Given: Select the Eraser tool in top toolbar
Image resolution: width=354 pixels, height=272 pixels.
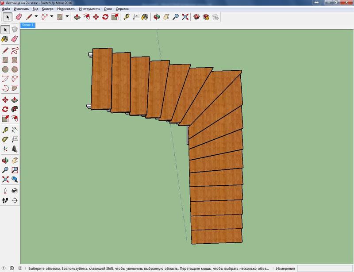Looking at the screenshot, I should (19, 17).
